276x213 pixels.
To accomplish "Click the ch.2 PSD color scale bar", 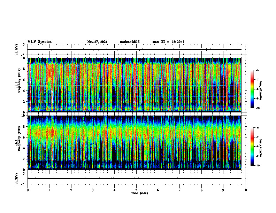I will (x=252, y=147).
